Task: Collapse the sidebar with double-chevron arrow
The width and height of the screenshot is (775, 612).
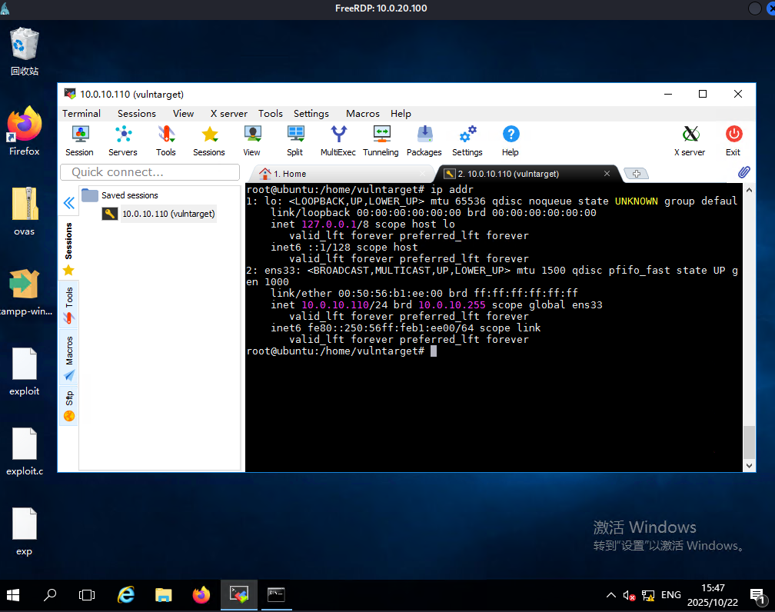Action: pyautogui.click(x=68, y=203)
